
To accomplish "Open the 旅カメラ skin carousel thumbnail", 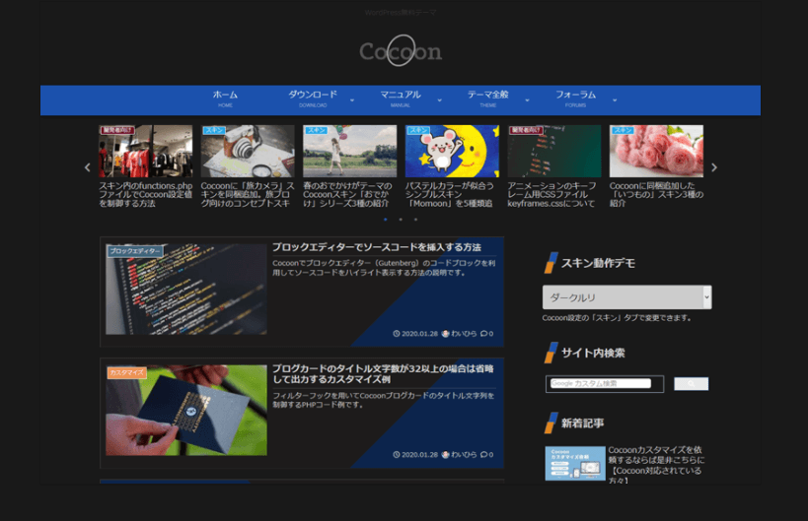I will pyautogui.click(x=248, y=151).
